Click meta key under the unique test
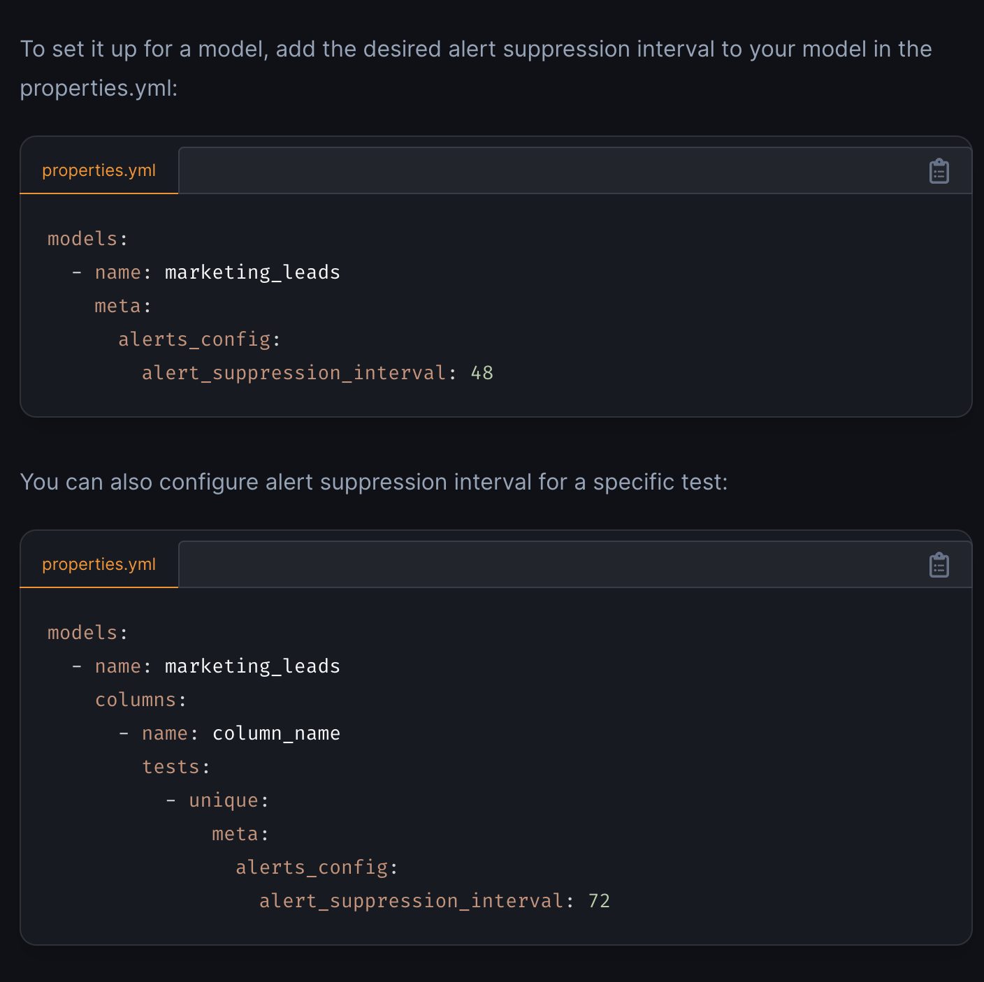 click(236, 834)
